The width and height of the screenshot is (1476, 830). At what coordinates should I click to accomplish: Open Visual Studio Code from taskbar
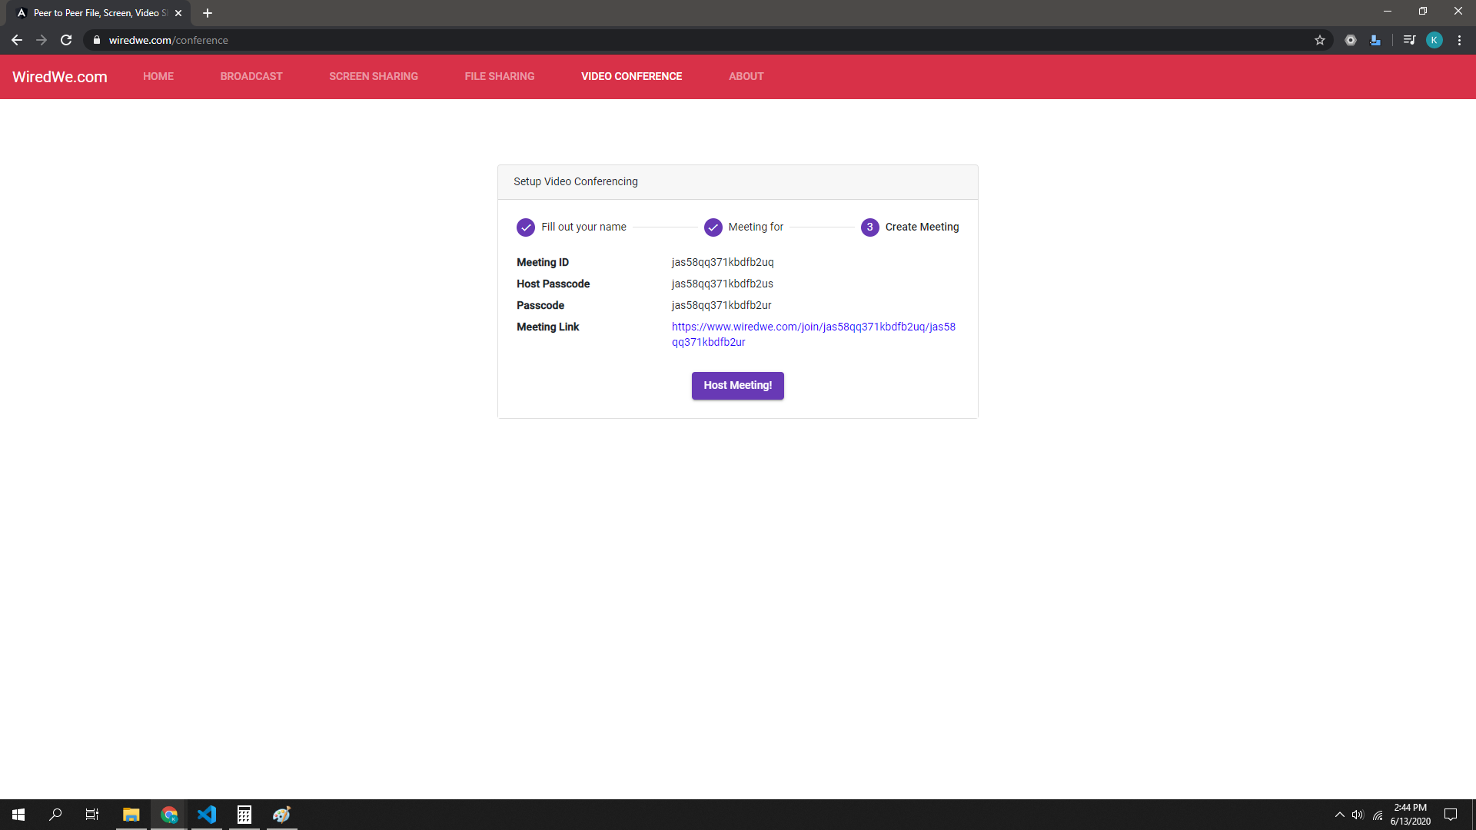tap(207, 815)
